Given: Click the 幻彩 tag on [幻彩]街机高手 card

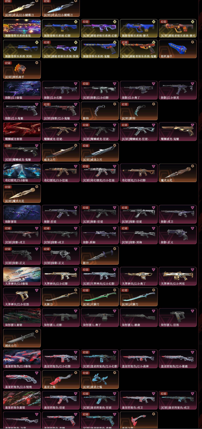Looking at the screenshot, I should (8, 63).
